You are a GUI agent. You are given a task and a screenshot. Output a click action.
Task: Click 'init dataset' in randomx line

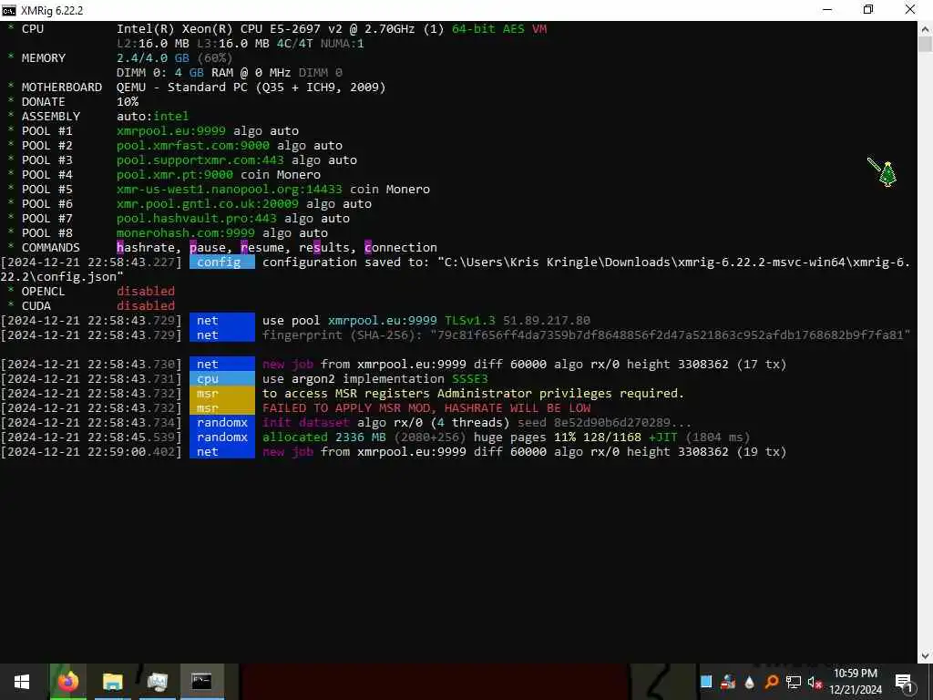(x=306, y=423)
